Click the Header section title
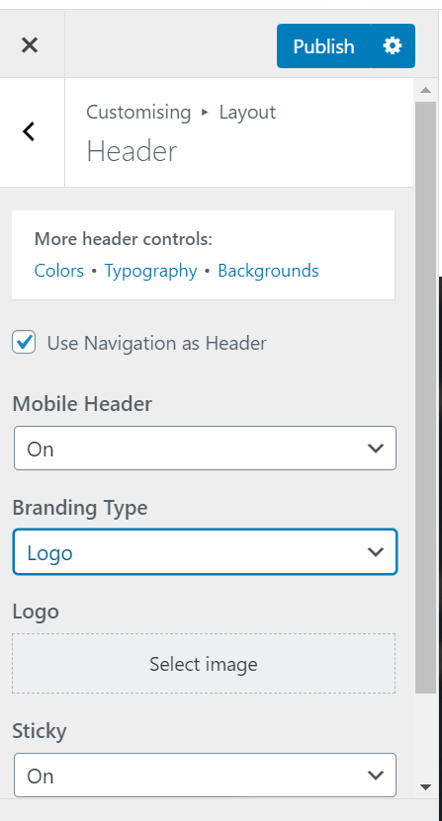Viewport: 442px width, 821px height. coord(132,151)
